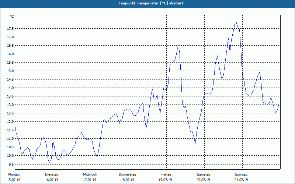Select the 9,5 y-axis label
Viewport: 295px width, 184px height.
pyautogui.click(x=11, y=164)
